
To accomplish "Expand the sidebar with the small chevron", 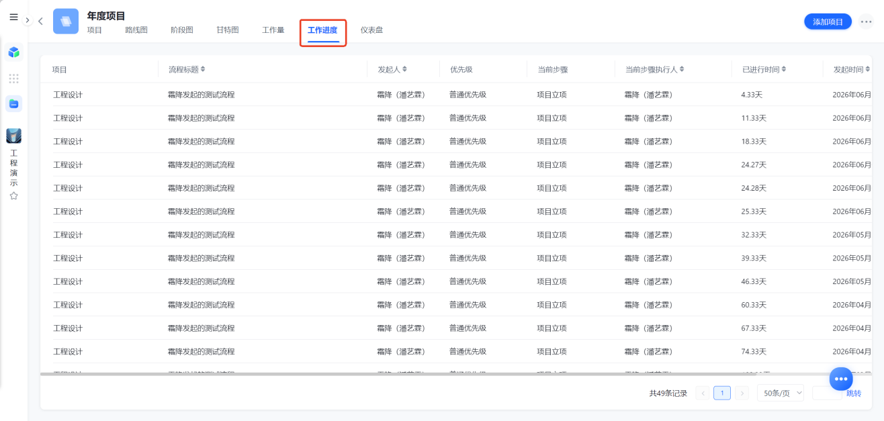I will point(28,21).
